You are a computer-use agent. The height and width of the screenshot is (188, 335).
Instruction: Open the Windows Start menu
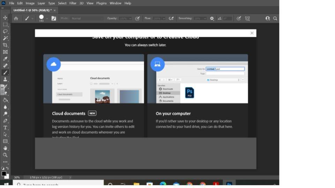tap(6, 184)
